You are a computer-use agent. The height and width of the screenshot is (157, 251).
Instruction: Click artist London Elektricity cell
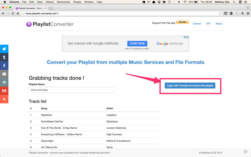(x=116, y=128)
